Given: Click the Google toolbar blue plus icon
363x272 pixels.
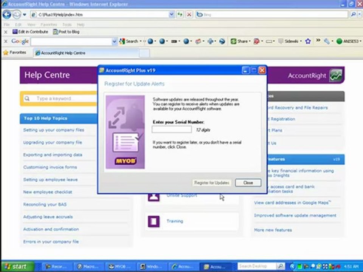Looking at the screenshot, I should [x=211, y=42].
